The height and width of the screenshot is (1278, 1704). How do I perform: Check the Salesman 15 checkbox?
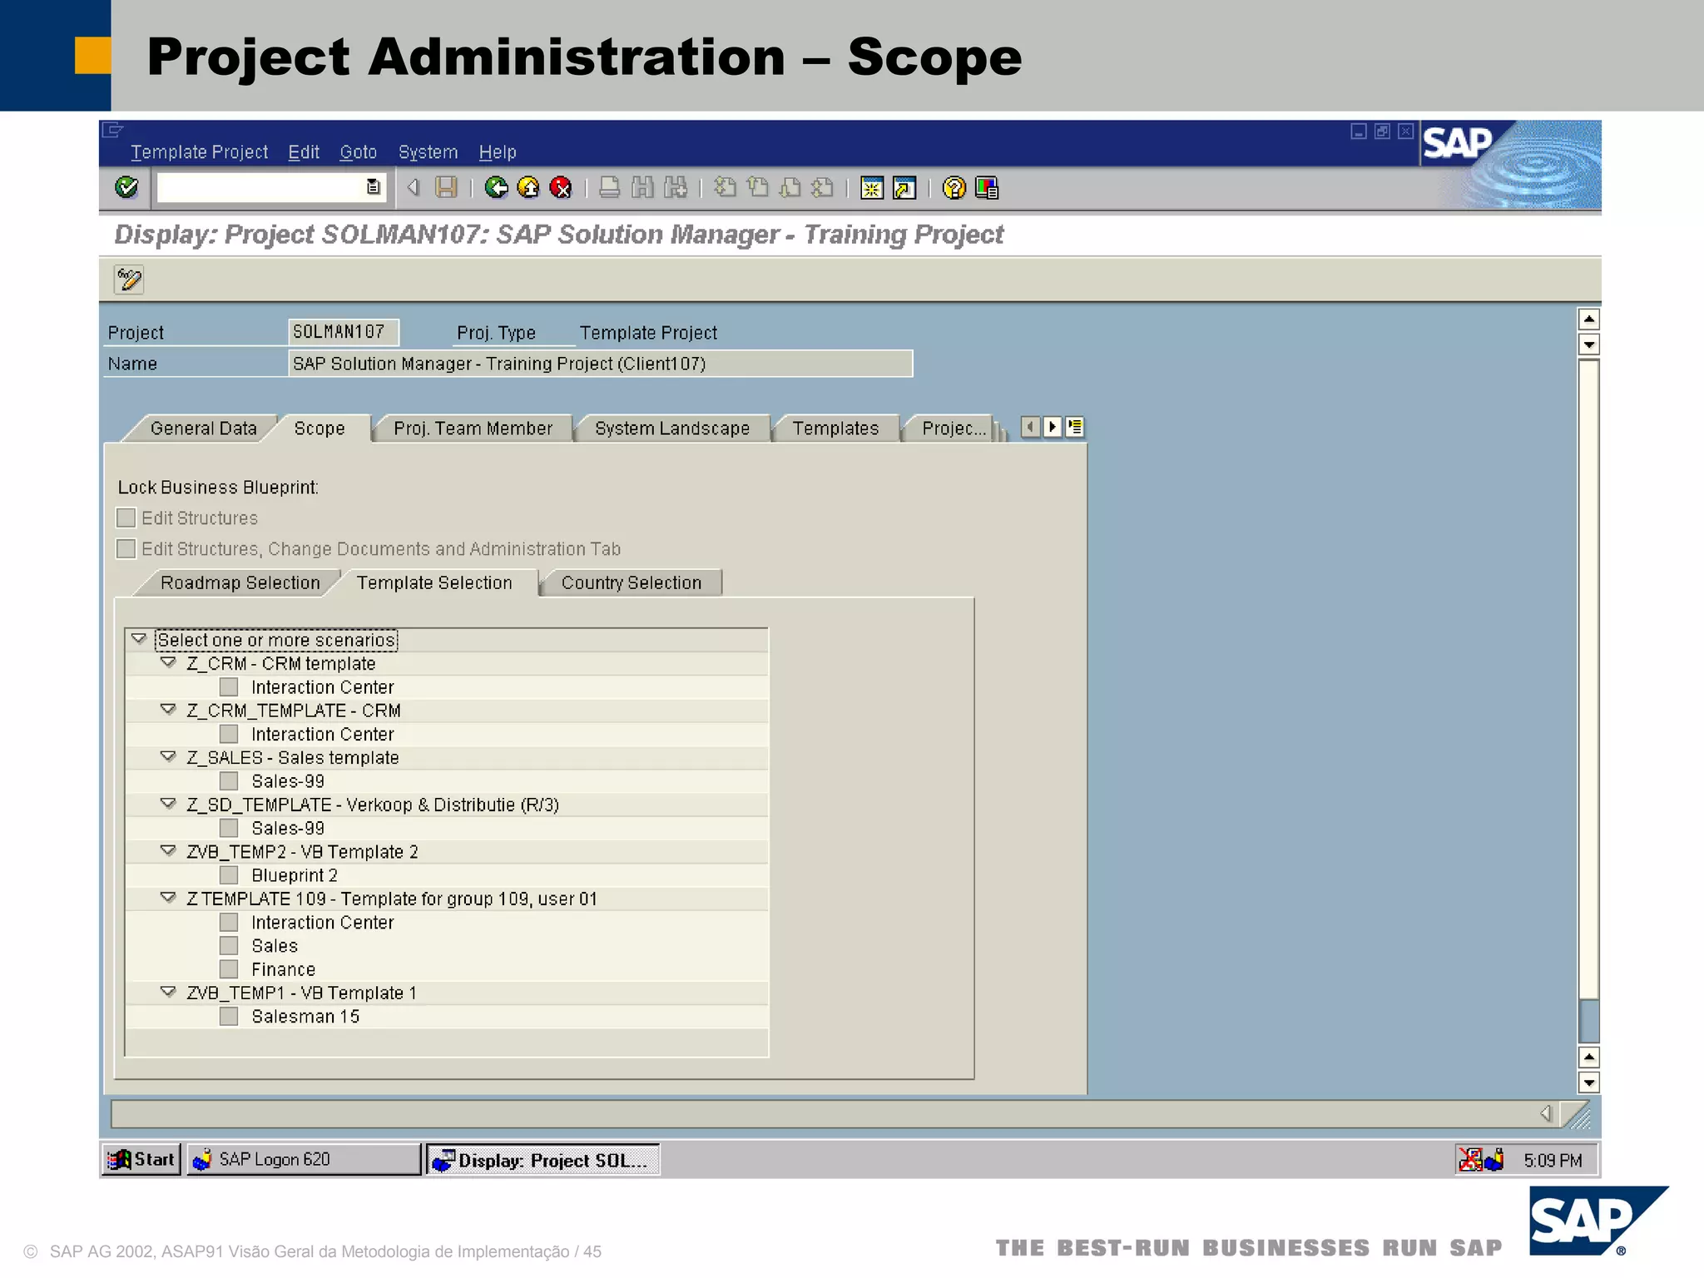(229, 1016)
